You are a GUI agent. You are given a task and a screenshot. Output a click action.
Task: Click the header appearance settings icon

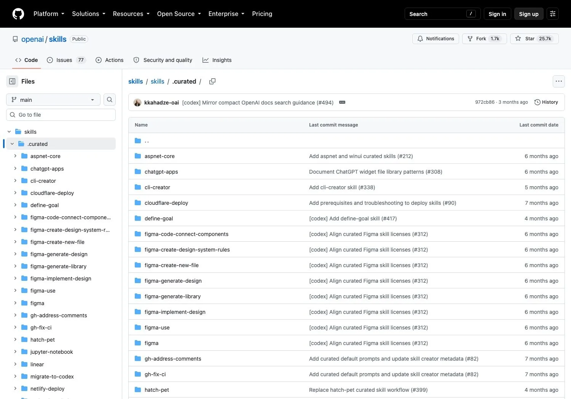pos(553,14)
